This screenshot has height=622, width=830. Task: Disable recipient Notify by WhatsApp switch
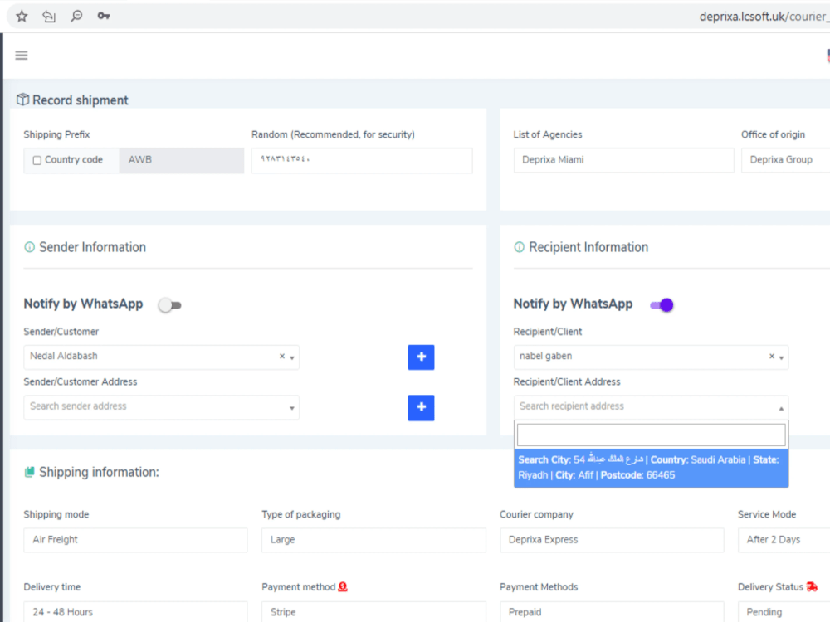(662, 305)
